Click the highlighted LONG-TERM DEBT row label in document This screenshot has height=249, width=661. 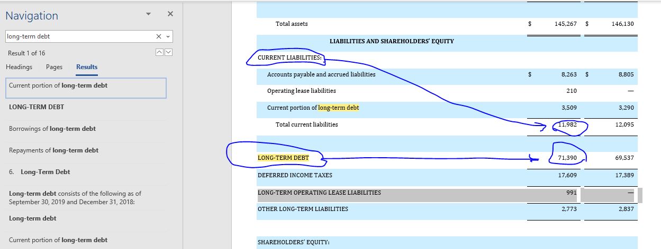click(x=283, y=158)
